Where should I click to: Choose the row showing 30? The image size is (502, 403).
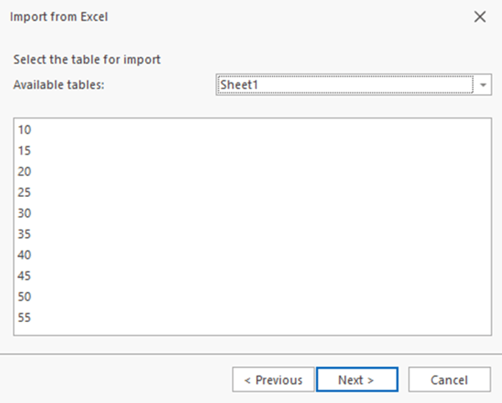24,214
